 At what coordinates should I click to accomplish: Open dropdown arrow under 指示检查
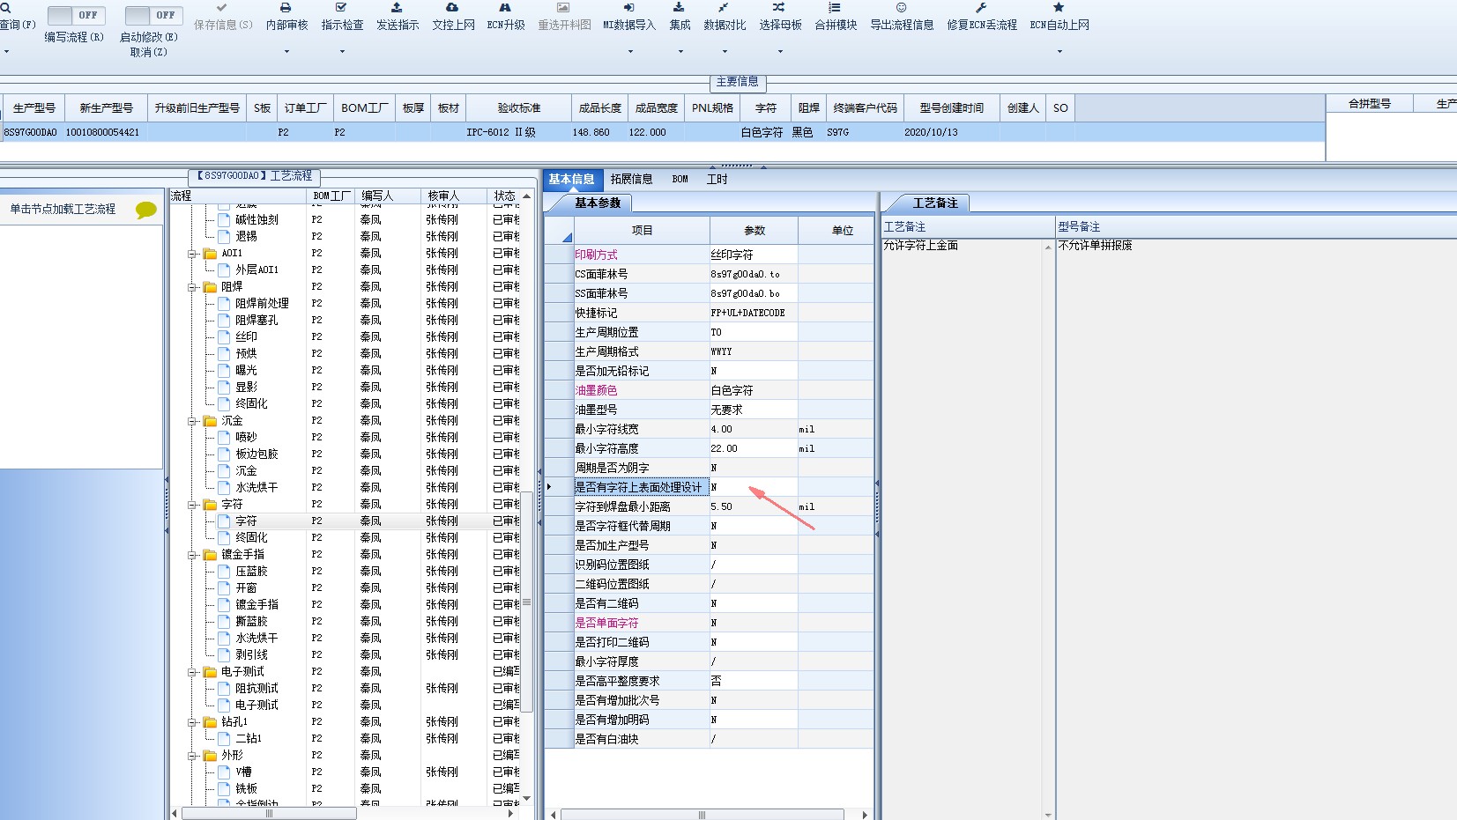click(x=342, y=52)
